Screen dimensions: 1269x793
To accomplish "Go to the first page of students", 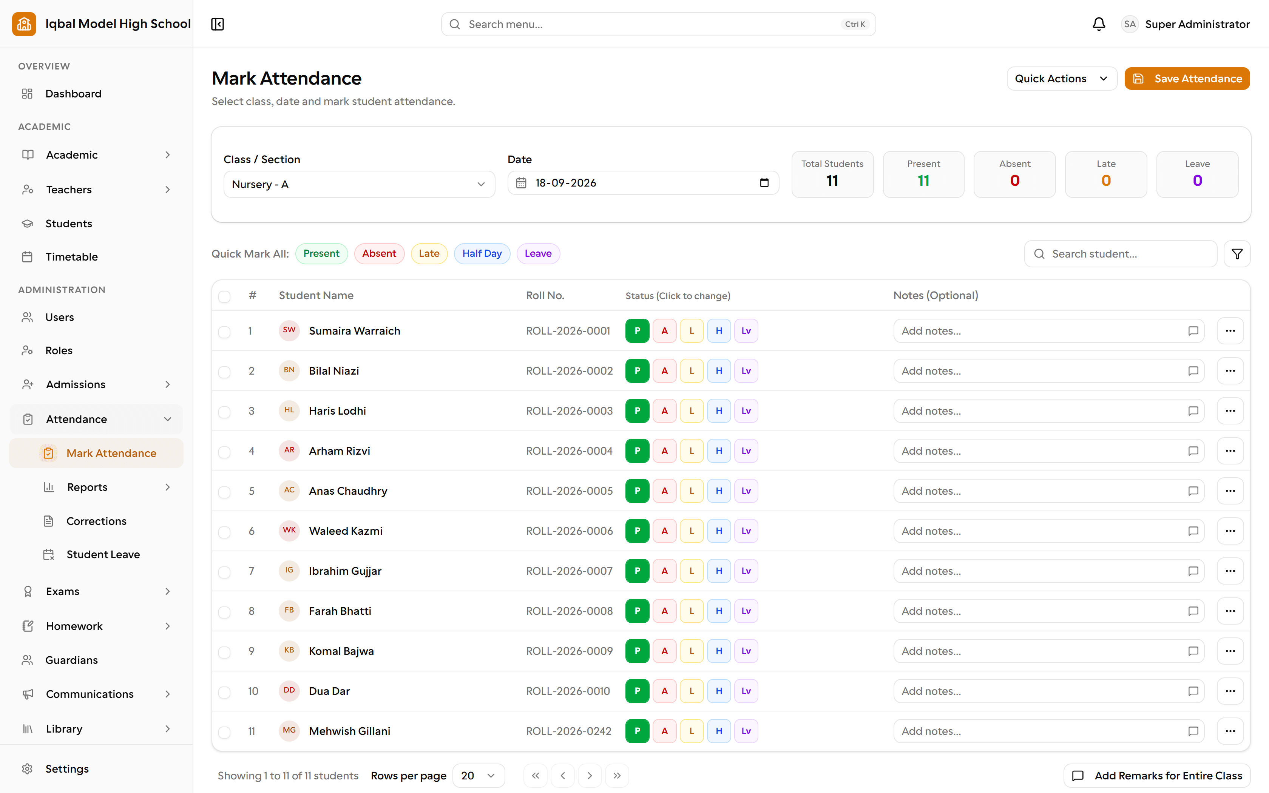I will [536, 776].
